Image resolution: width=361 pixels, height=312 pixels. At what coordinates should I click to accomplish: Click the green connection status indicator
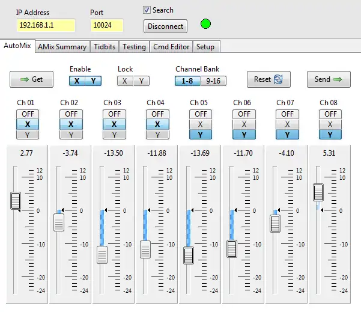(206, 25)
